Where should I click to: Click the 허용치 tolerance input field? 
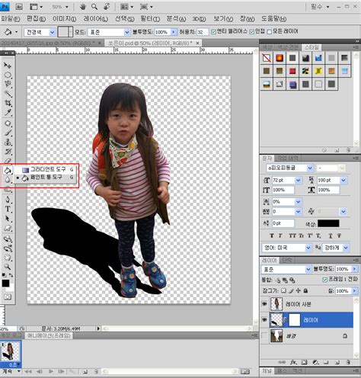tap(203, 32)
